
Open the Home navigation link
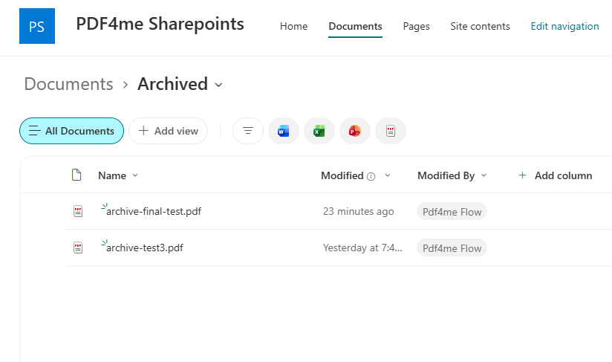(x=293, y=26)
